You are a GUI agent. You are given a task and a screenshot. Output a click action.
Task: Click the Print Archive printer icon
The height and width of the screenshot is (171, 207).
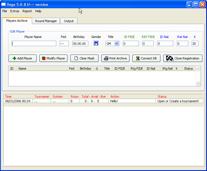tap(106, 58)
